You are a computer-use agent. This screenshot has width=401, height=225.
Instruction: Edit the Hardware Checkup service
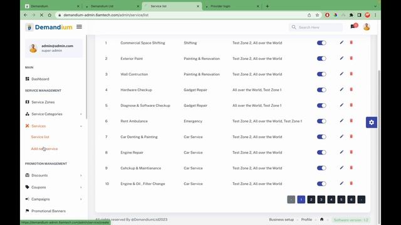tap(341, 89)
